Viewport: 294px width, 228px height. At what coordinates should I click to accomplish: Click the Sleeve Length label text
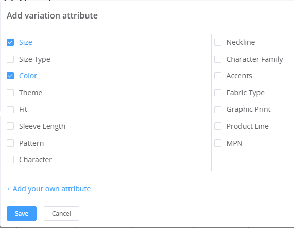pyautogui.click(x=42, y=126)
